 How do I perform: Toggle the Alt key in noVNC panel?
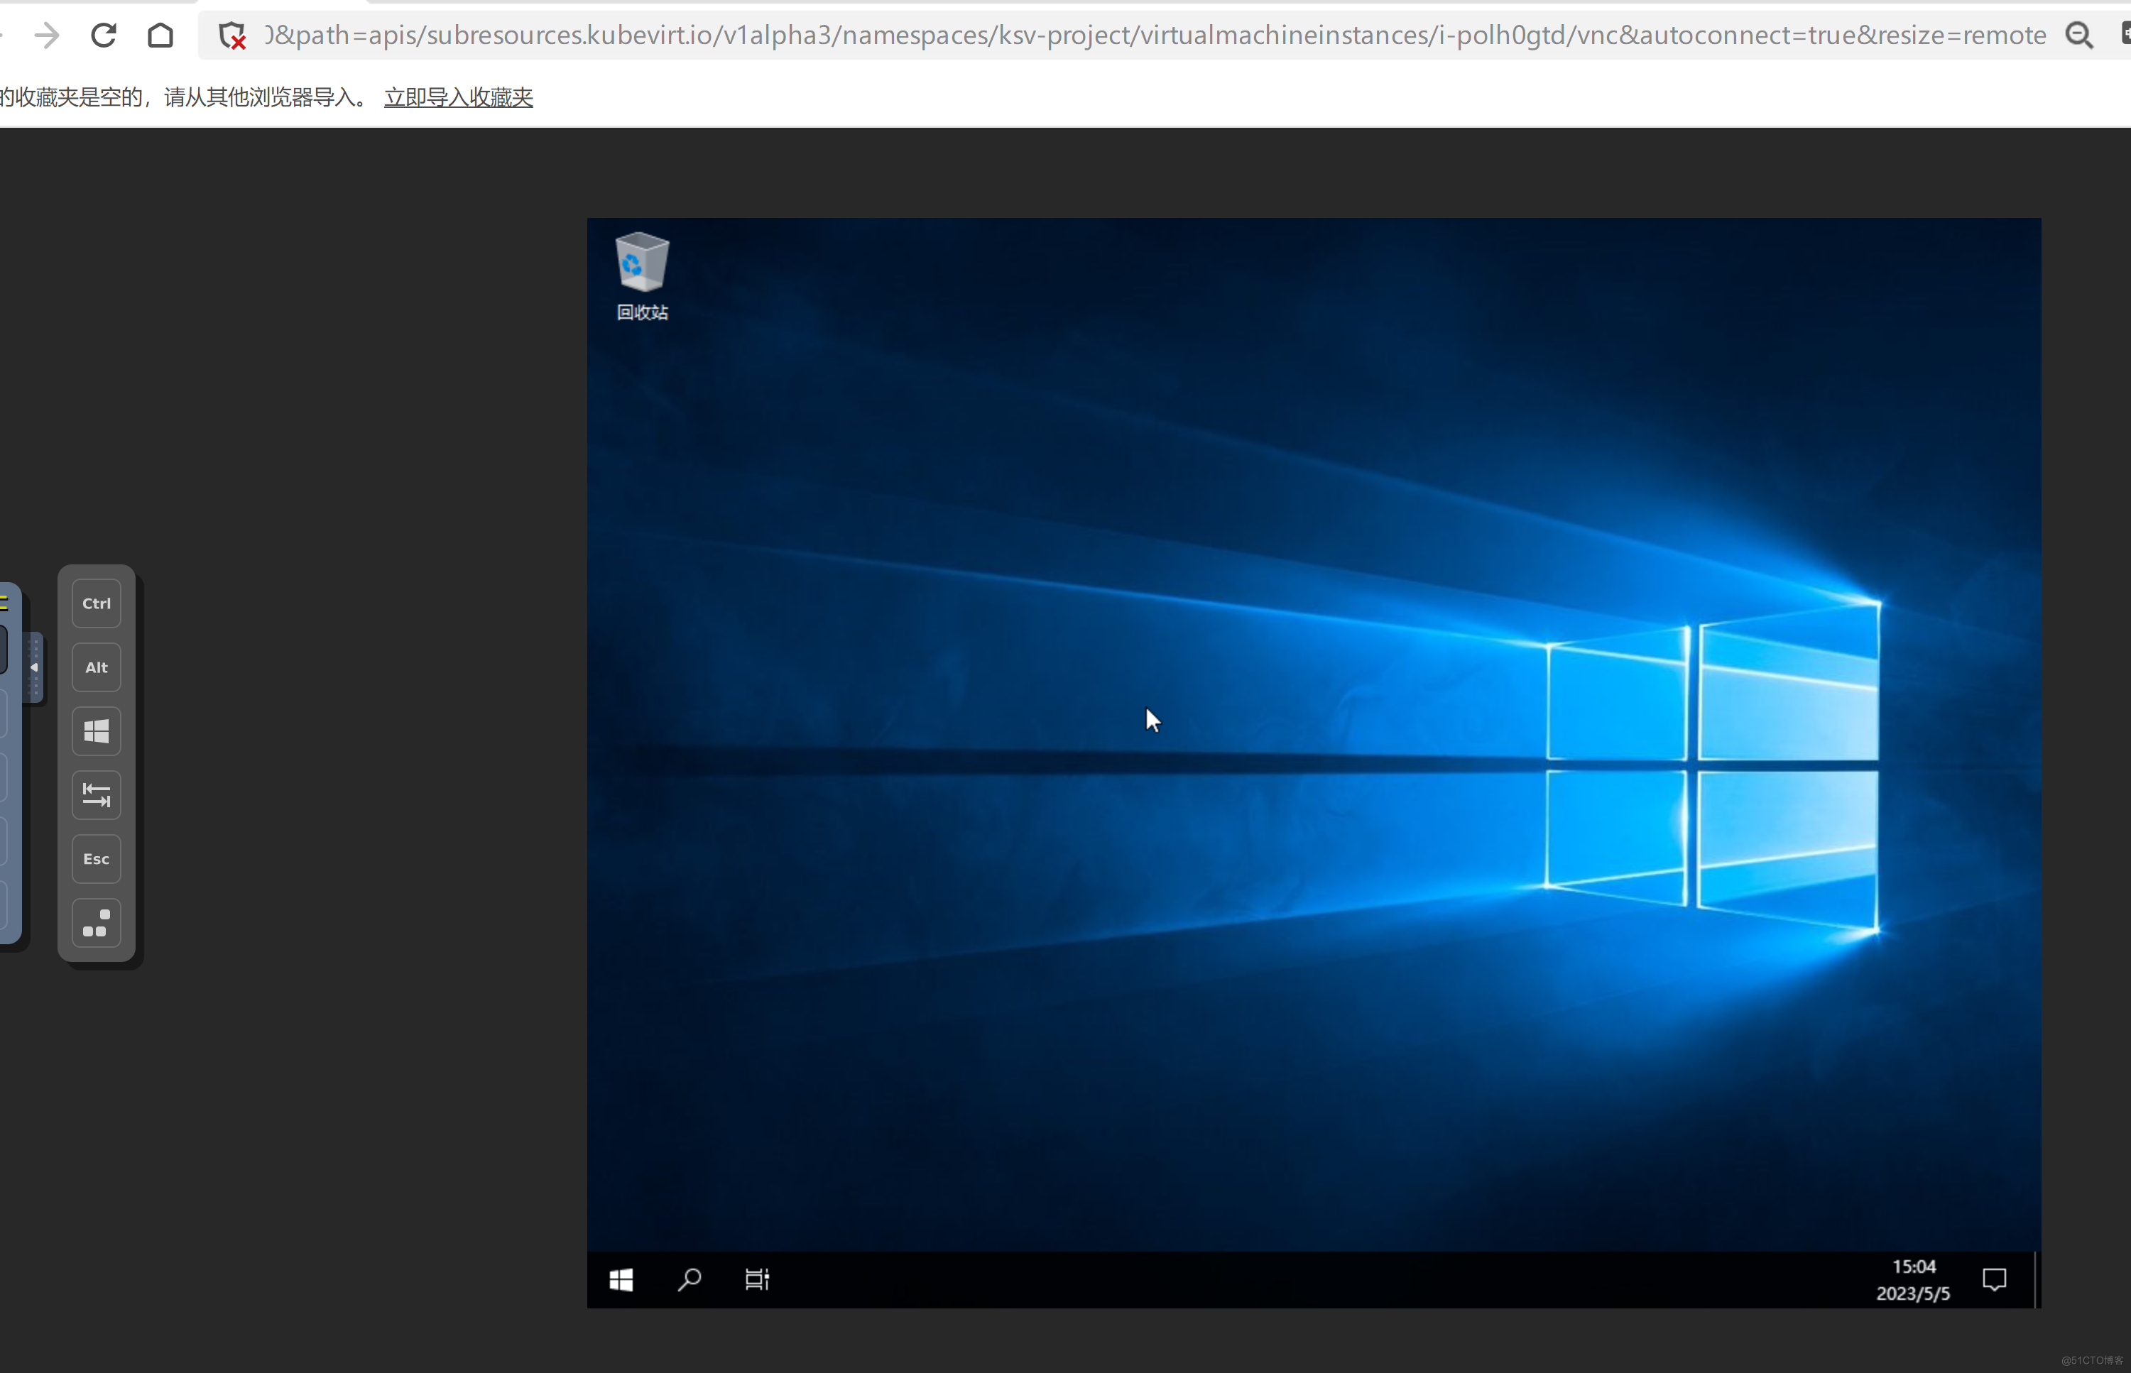pos(97,668)
